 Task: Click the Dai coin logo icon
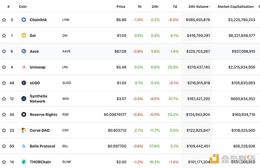24,35
